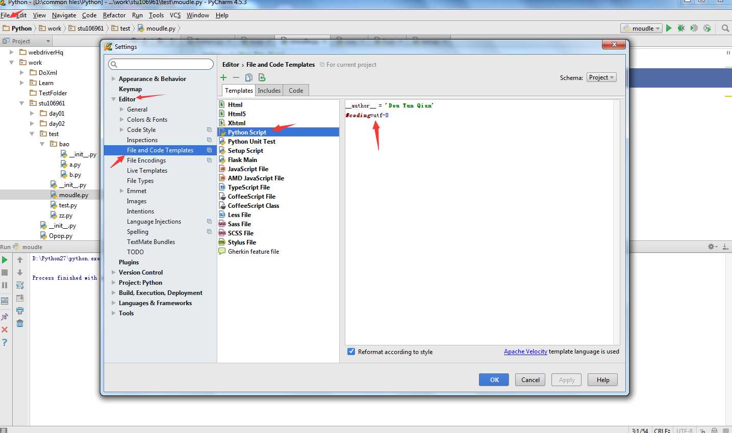Move down the stack trace arrow
732x433 pixels.
pos(20,273)
